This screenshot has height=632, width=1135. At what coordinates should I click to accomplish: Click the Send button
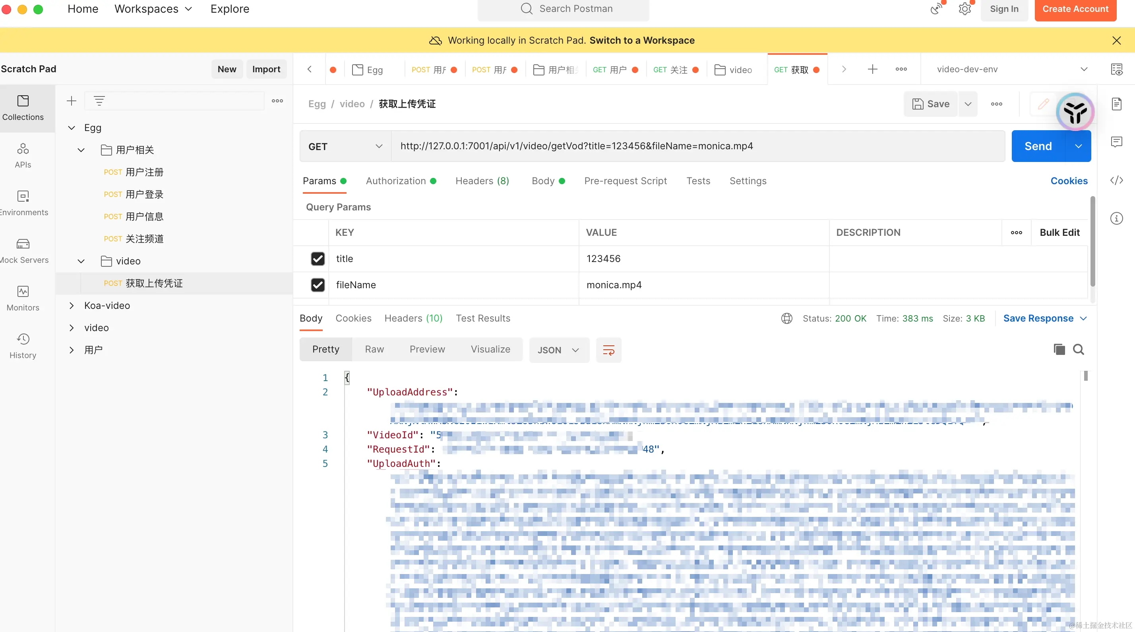(1038, 146)
